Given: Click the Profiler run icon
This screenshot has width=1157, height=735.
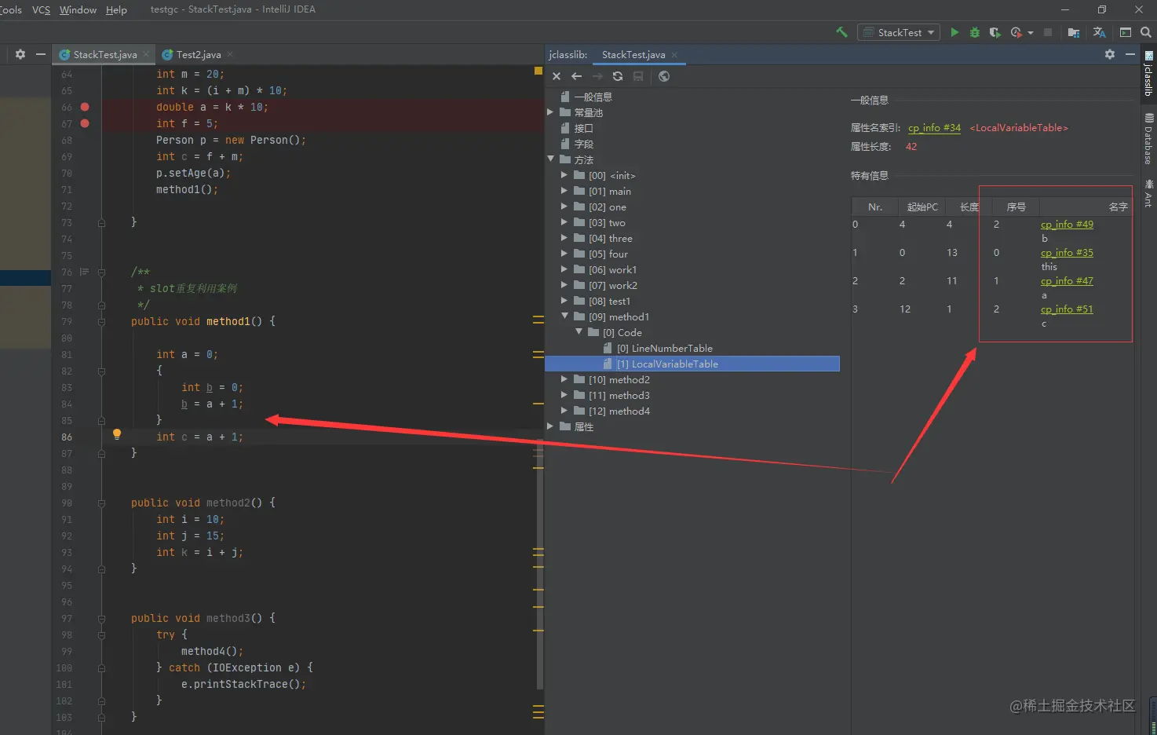Looking at the screenshot, I should point(1016,32).
